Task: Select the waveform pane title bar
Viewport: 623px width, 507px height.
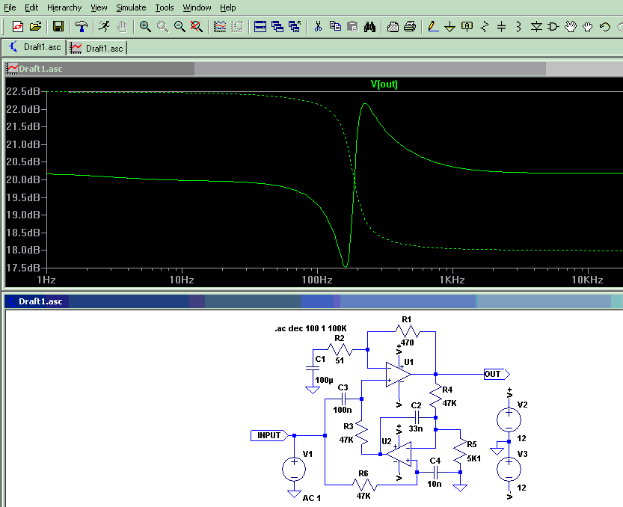Action: pos(314,69)
